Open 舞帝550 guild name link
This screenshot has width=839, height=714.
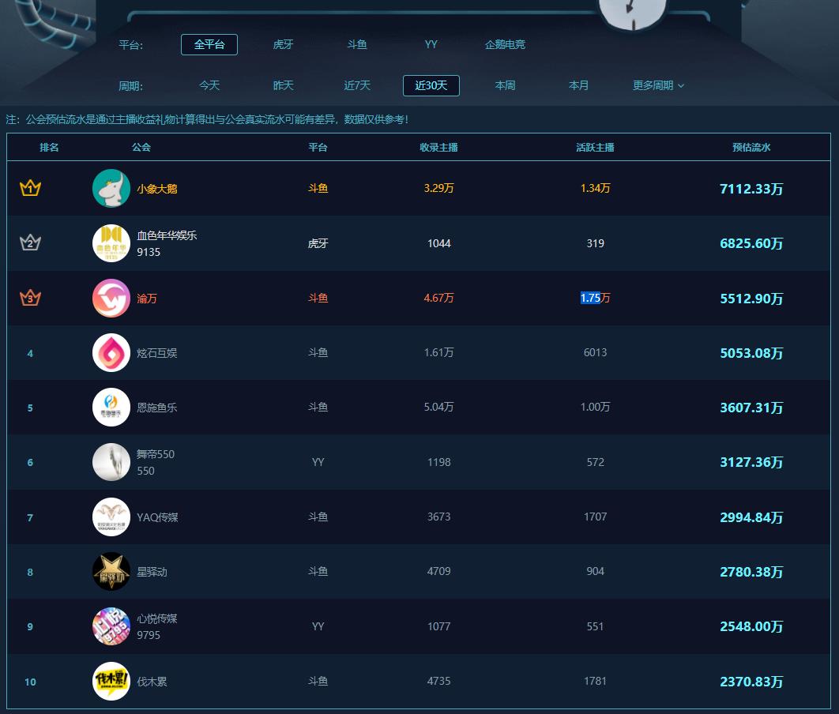[x=155, y=454]
